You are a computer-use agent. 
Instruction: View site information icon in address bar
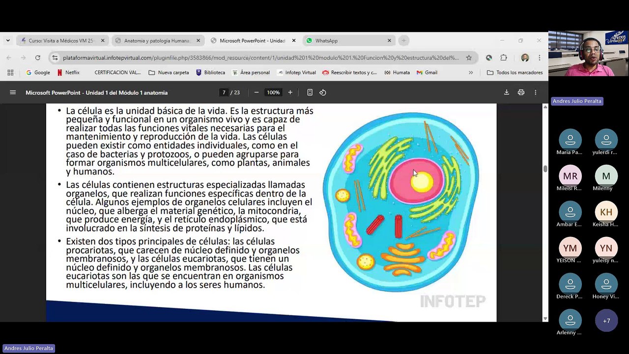56,58
